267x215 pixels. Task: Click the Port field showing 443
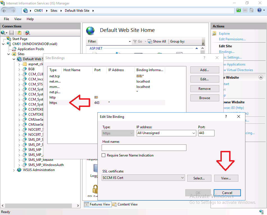206,133
